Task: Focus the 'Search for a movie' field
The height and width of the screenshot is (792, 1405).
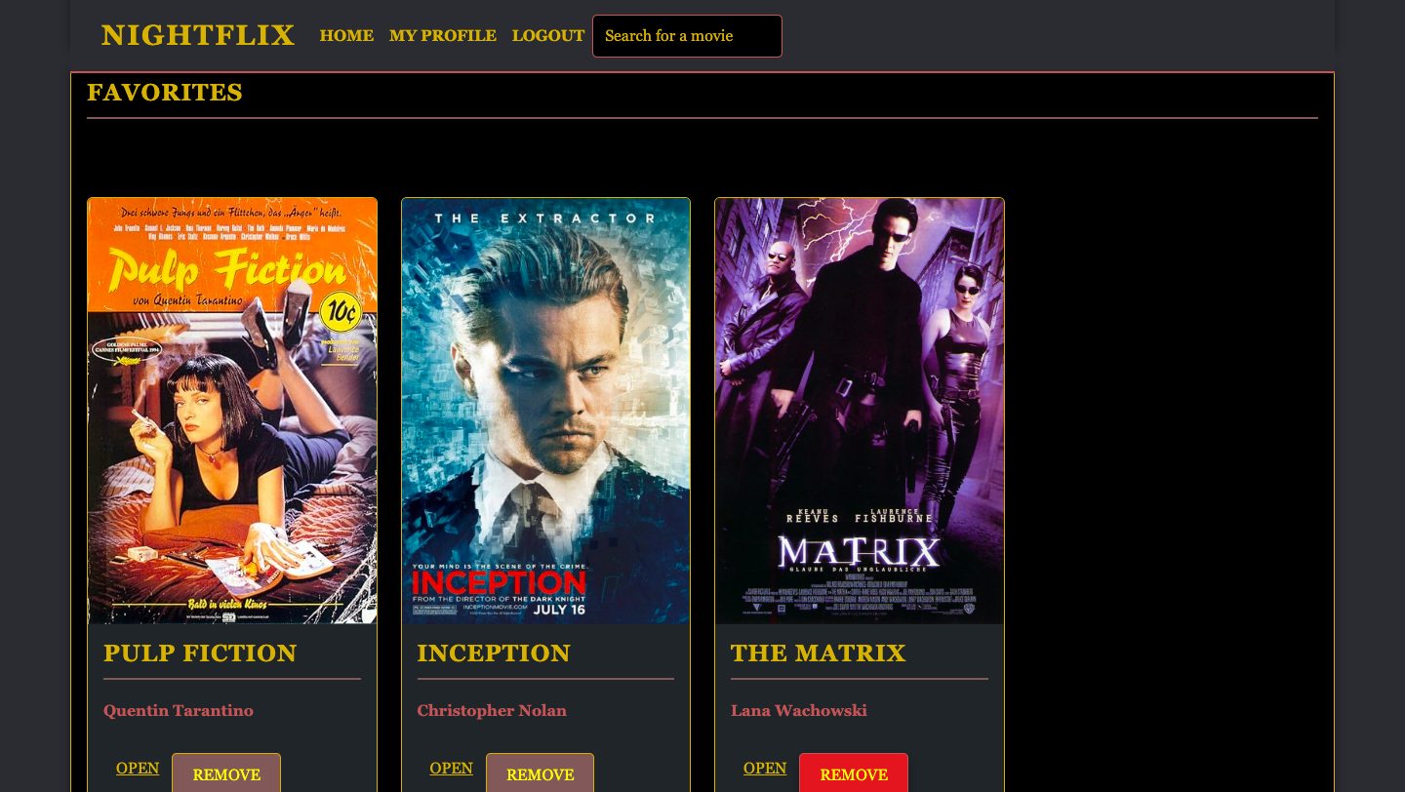Action: pos(687,36)
